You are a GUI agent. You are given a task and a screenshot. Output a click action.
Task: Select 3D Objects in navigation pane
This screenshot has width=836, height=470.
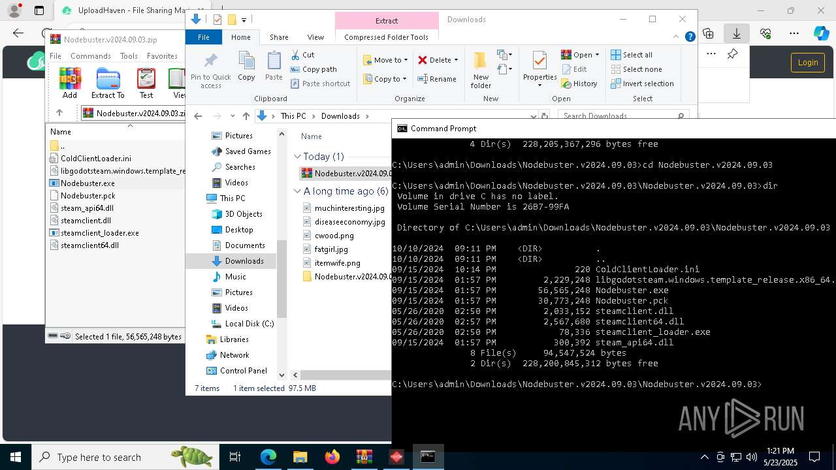pyautogui.click(x=243, y=214)
